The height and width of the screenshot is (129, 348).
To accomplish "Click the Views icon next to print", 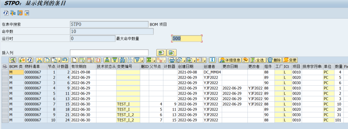I will tap(179, 60).
